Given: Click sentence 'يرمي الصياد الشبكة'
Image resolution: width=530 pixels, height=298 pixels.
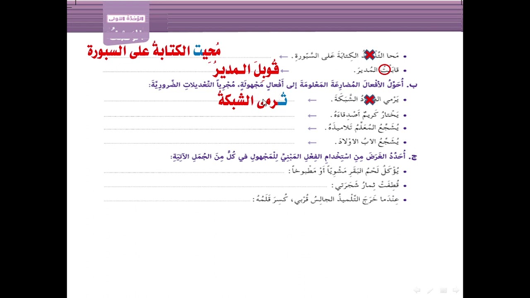Looking at the screenshot, I should click(366, 100).
